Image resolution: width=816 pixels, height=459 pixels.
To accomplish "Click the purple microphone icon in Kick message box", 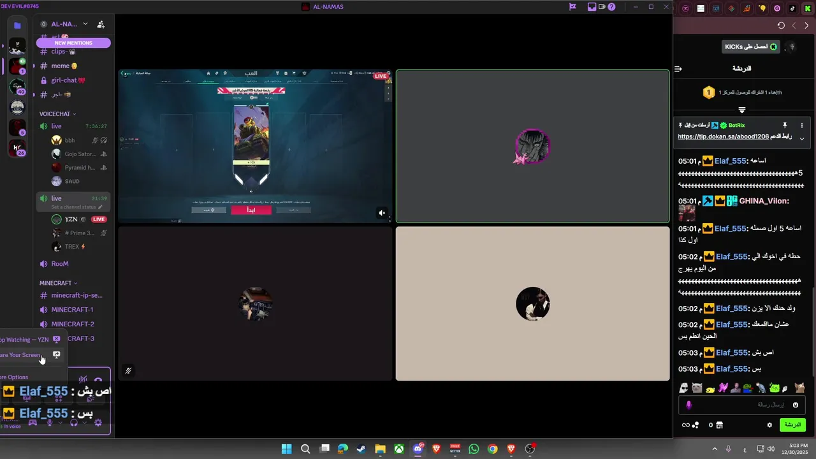I will [x=688, y=405].
